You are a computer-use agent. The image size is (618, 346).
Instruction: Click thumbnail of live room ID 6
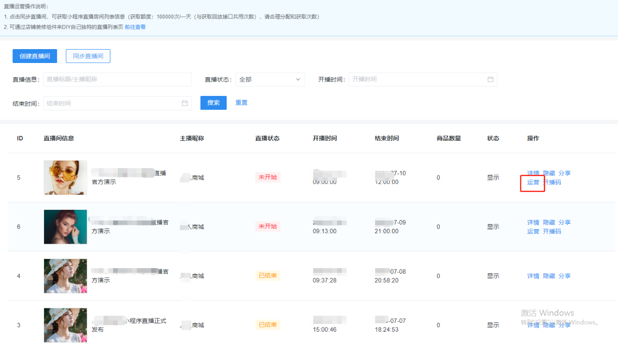(x=65, y=227)
